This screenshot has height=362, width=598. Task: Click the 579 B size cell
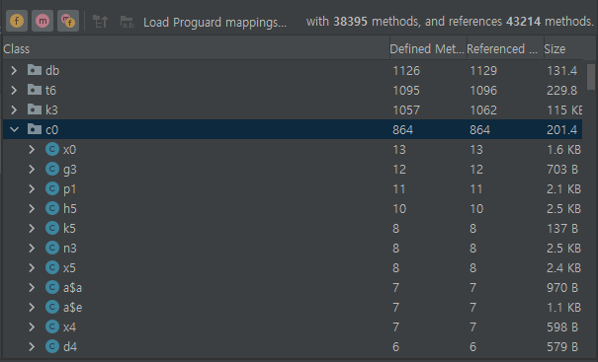click(562, 347)
